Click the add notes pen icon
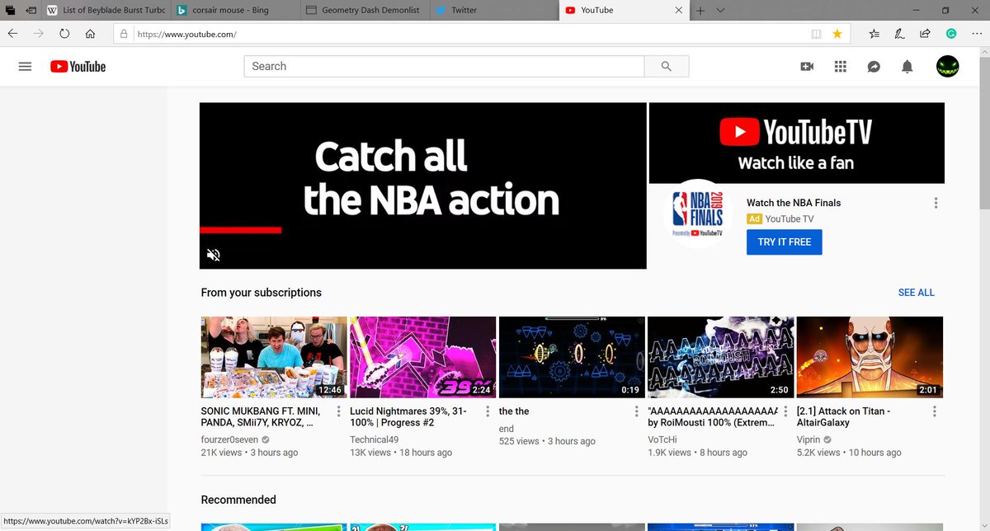990x531 pixels. tap(900, 34)
